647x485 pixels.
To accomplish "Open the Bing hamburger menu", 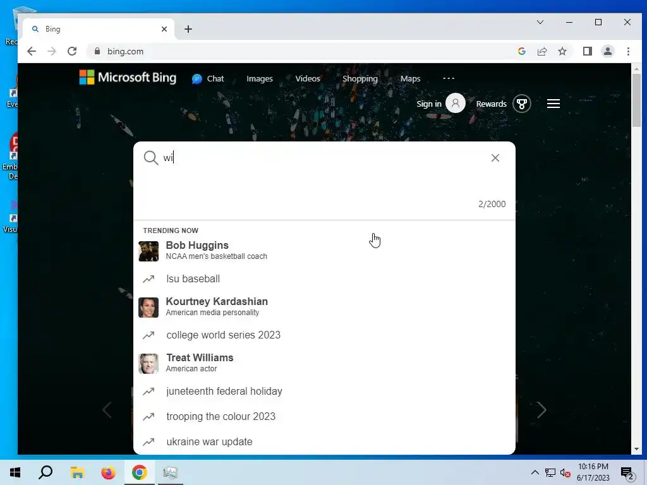I will pos(553,104).
